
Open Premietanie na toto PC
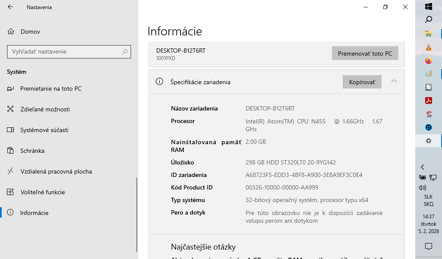point(51,88)
